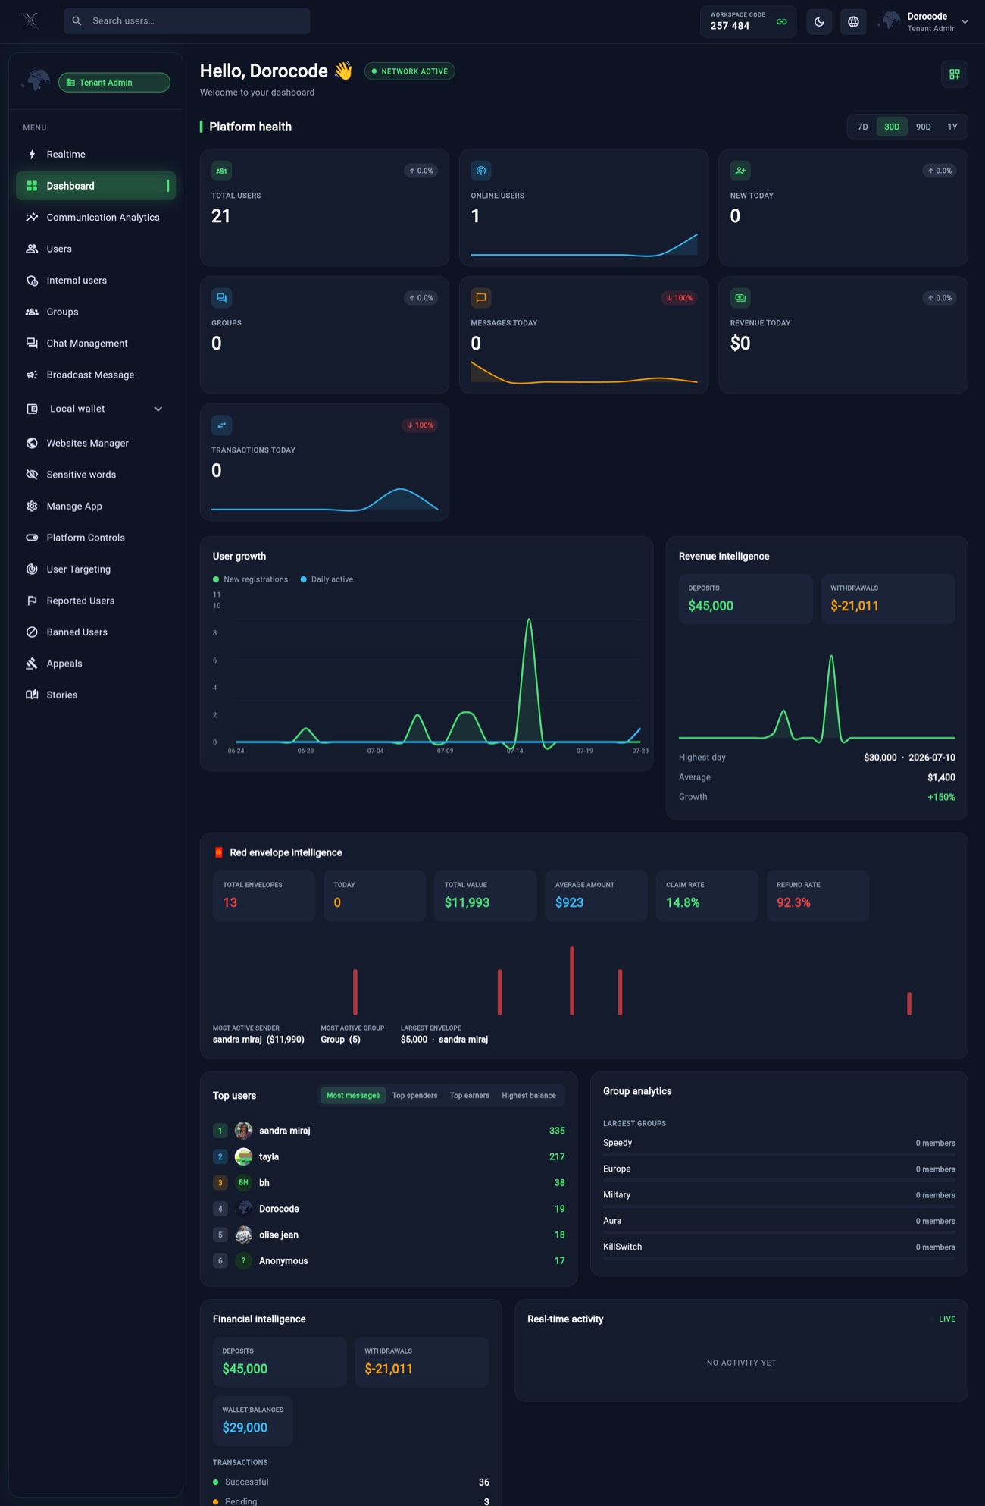The height and width of the screenshot is (1506, 985).
Task: Open the language globe icon
Action: [x=853, y=21]
